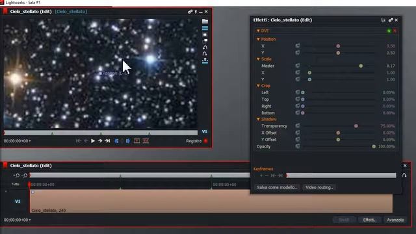Image resolution: width=416 pixels, height=234 pixels.
Task: Step one frame backward in viewer
Action: coord(86,141)
